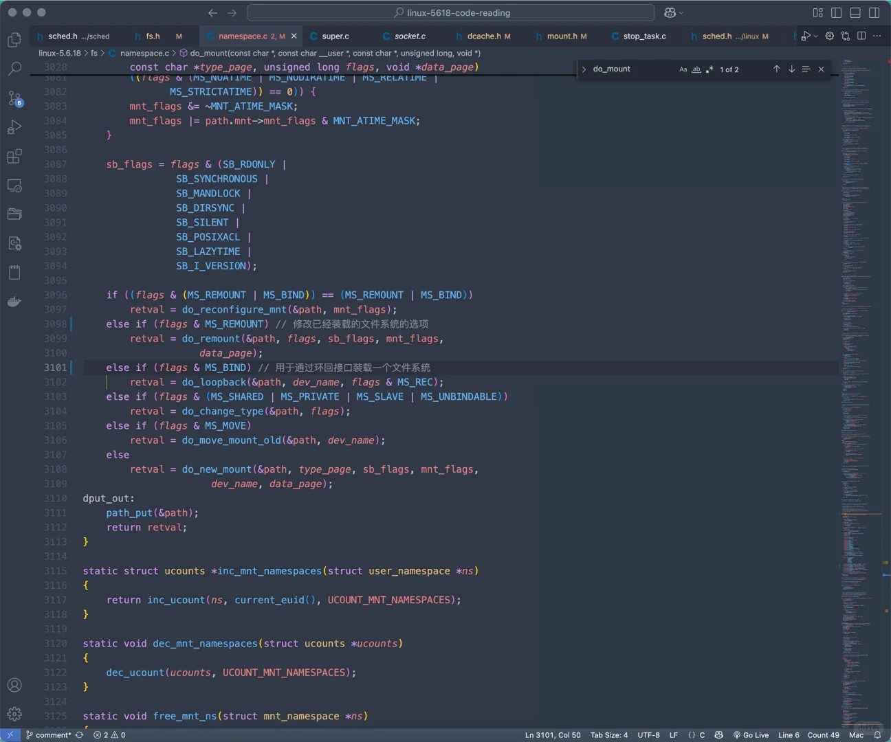
Task: Open the LF end-of-line picker
Action: coord(674,735)
